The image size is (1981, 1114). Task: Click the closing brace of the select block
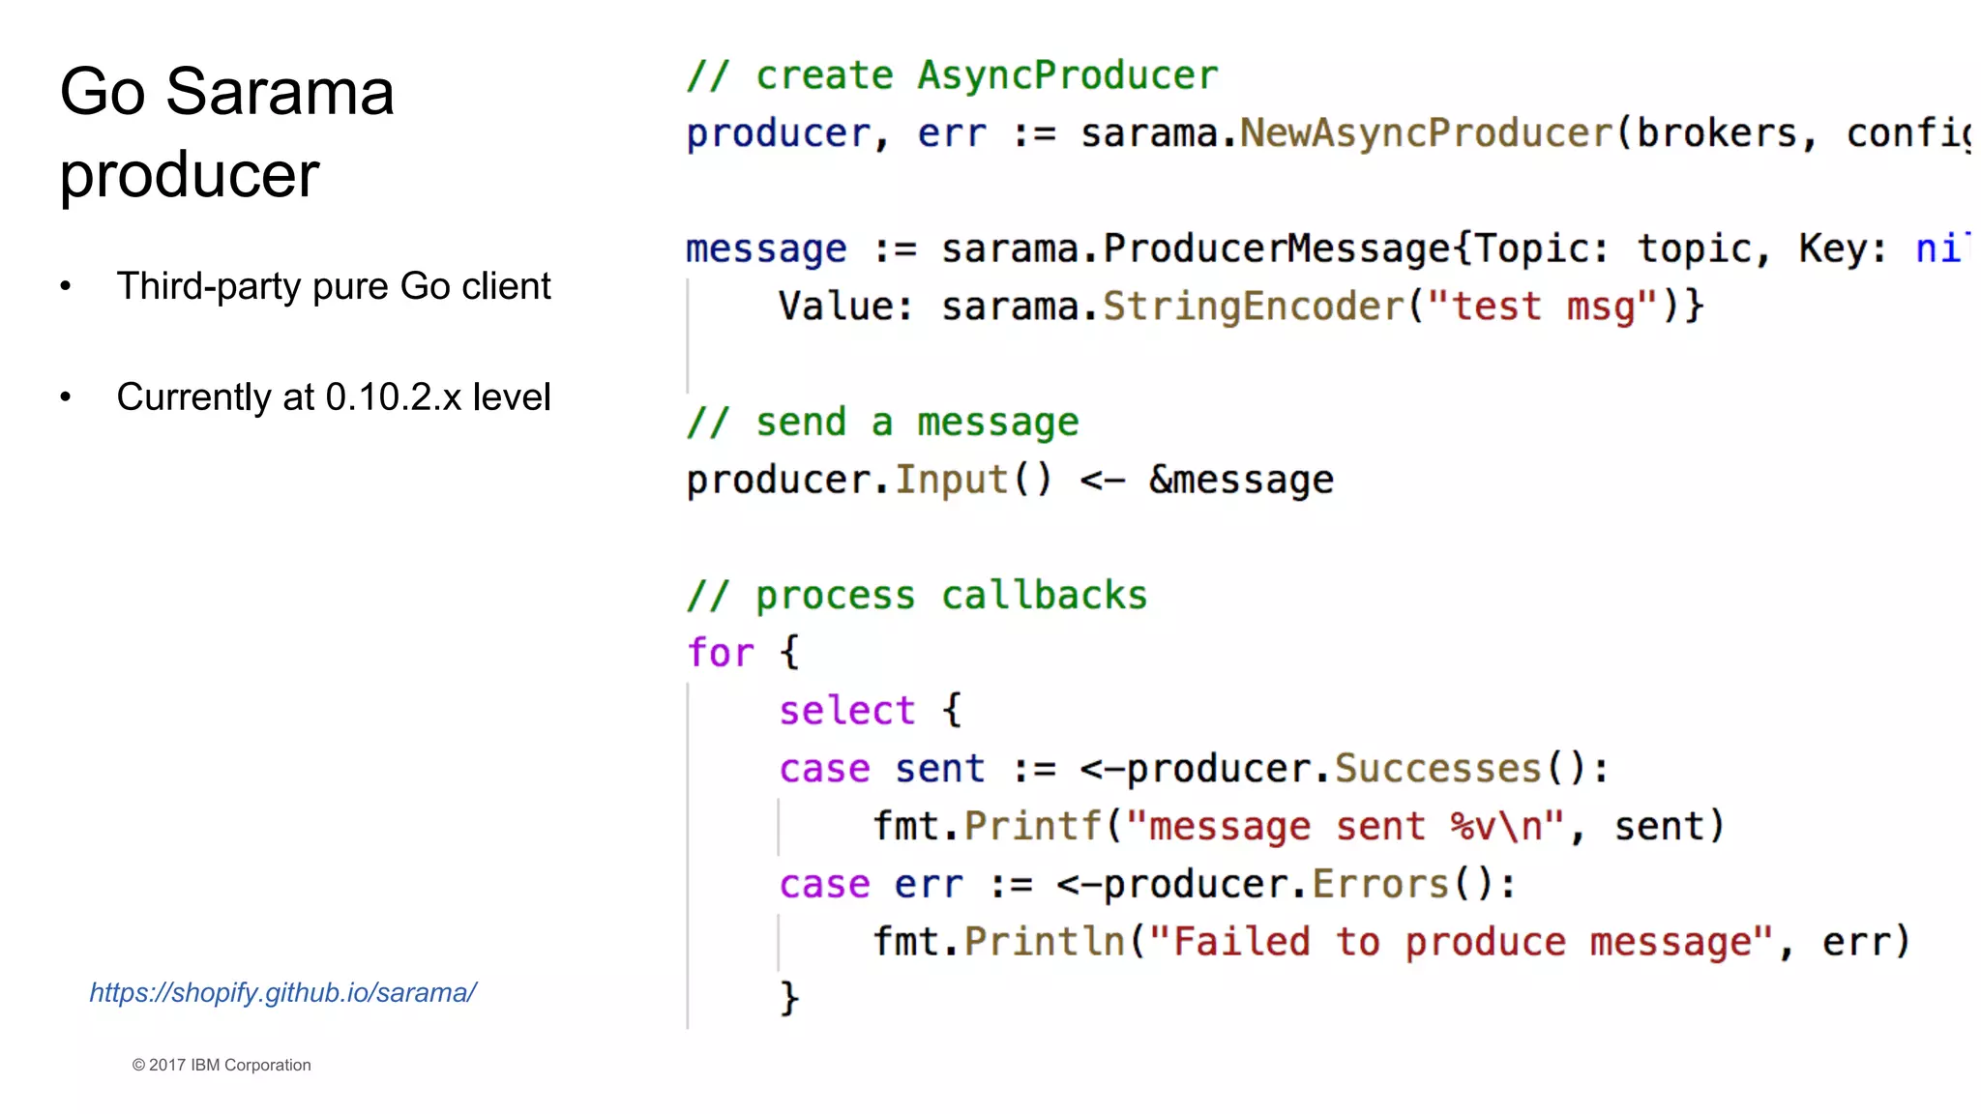click(x=789, y=998)
